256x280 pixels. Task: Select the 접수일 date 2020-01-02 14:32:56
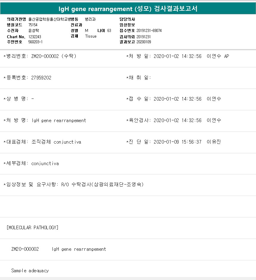coord(178,99)
